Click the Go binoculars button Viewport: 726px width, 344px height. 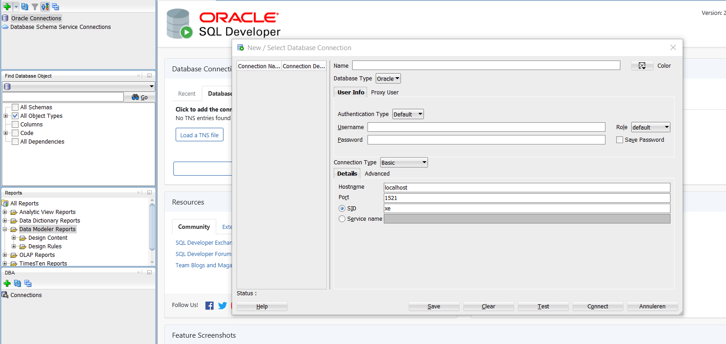pos(140,97)
